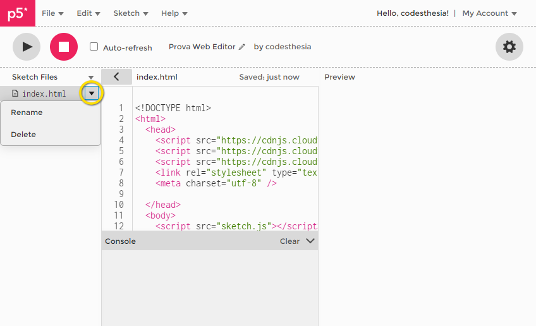The width and height of the screenshot is (536, 326).
Task: Enable the Auto-refresh checkbox
Action: [x=94, y=47]
